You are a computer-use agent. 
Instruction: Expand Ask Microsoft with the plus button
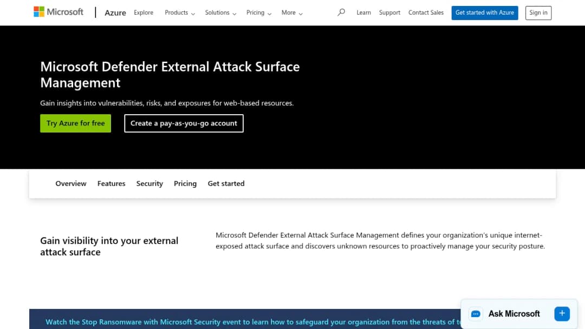click(562, 314)
